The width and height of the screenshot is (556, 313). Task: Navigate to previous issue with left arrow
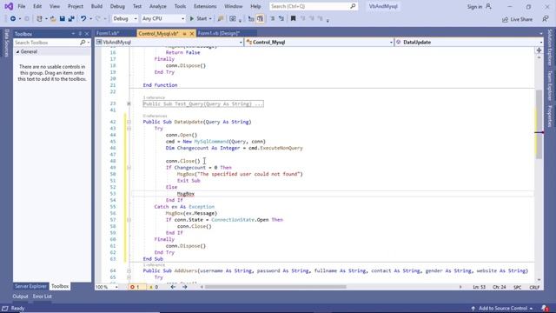coord(173,287)
